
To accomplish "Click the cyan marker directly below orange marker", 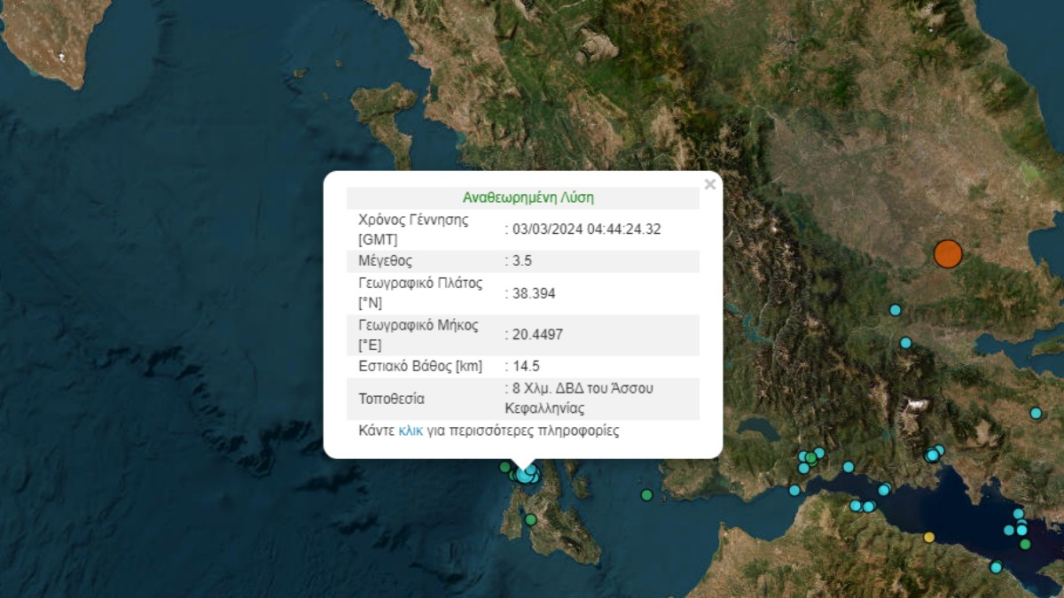I will (x=896, y=310).
